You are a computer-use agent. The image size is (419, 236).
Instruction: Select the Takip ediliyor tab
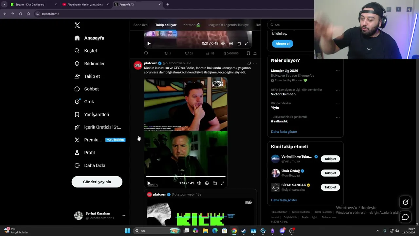[166, 25]
